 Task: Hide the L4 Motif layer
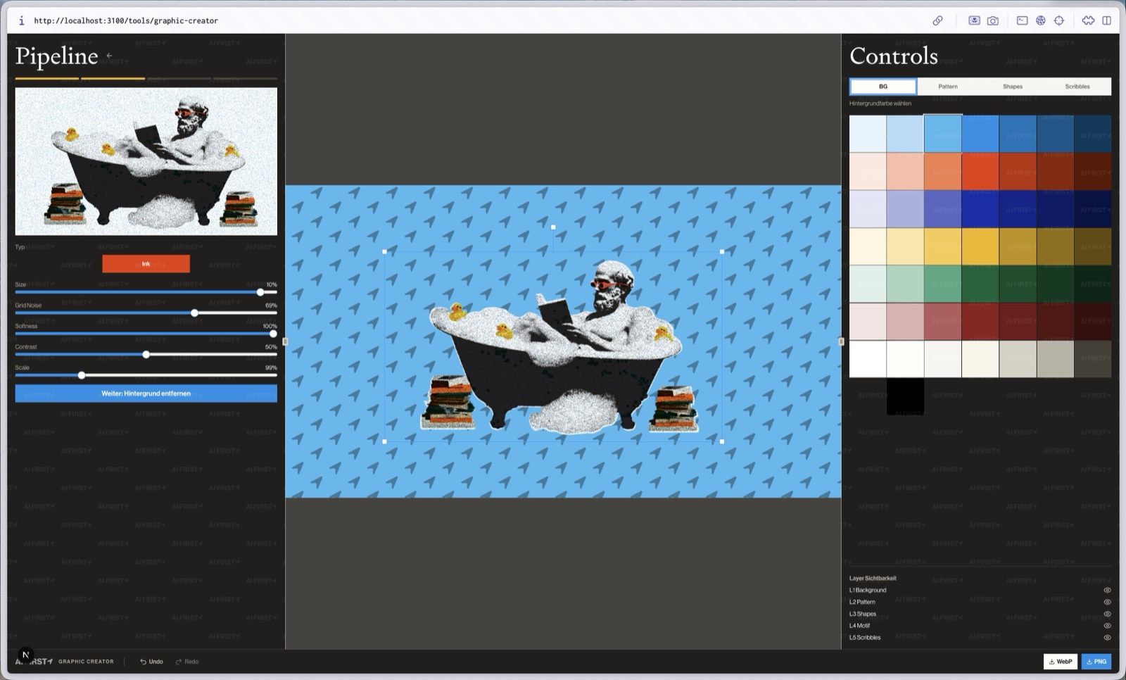[1107, 626]
